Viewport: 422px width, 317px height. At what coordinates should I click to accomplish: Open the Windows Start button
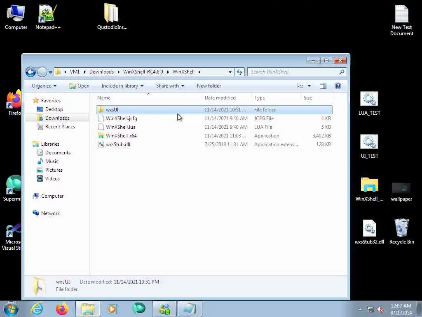click(x=11, y=309)
